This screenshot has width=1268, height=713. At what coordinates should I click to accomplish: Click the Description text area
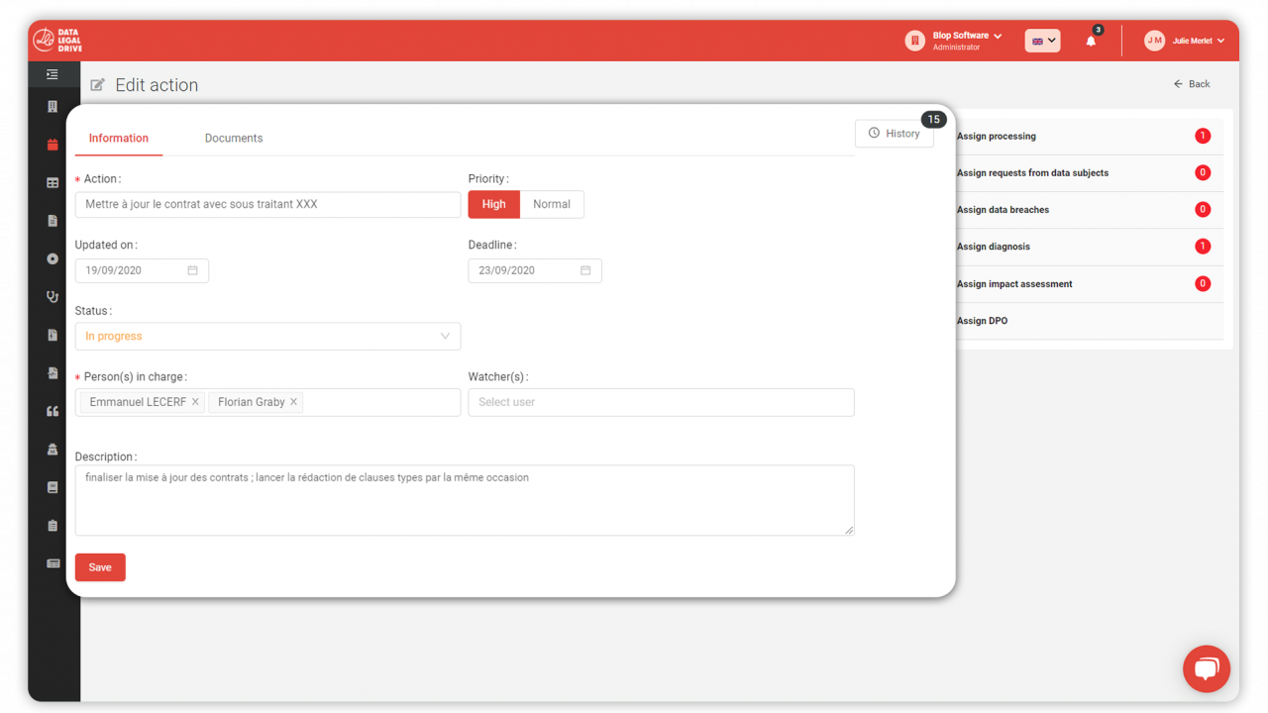[465, 500]
